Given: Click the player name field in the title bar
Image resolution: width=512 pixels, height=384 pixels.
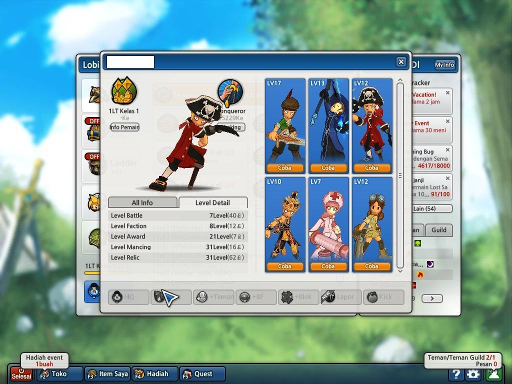Looking at the screenshot, I should click(130, 62).
